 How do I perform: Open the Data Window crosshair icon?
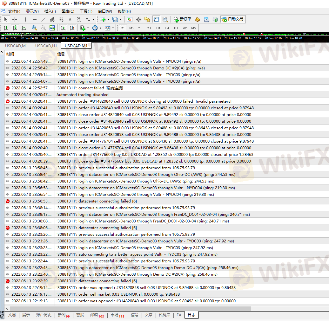(138, 19)
